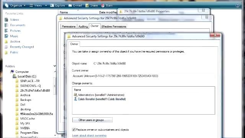Select Administrators as the new owner
Image resolution: width=245 pixels, height=138 pixels.
[x=101, y=95]
